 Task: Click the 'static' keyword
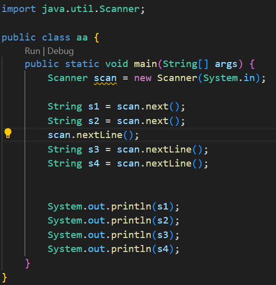point(82,64)
